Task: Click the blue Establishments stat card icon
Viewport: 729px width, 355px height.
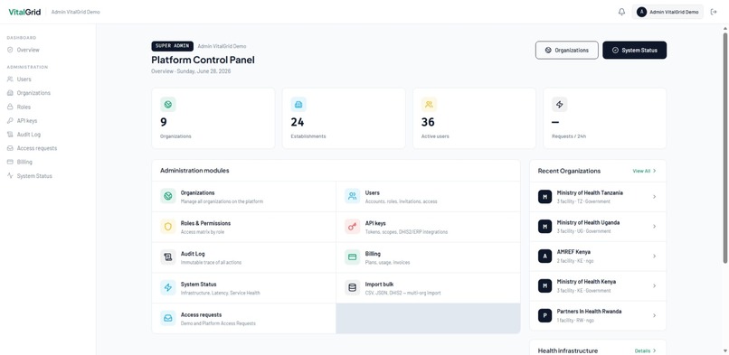Action: (x=298, y=105)
